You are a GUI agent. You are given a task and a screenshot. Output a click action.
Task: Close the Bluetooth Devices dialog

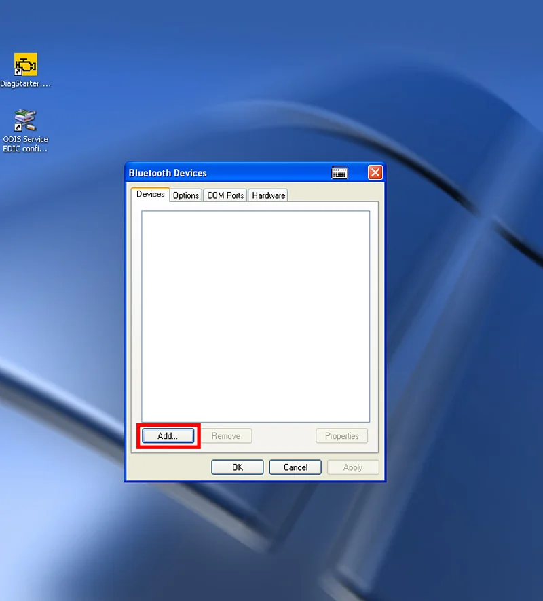(x=375, y=172)
